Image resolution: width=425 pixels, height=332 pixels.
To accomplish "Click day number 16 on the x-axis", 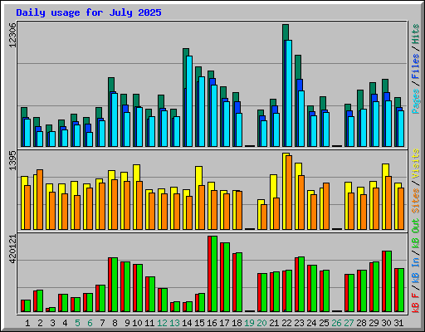I will coord(212,323).
